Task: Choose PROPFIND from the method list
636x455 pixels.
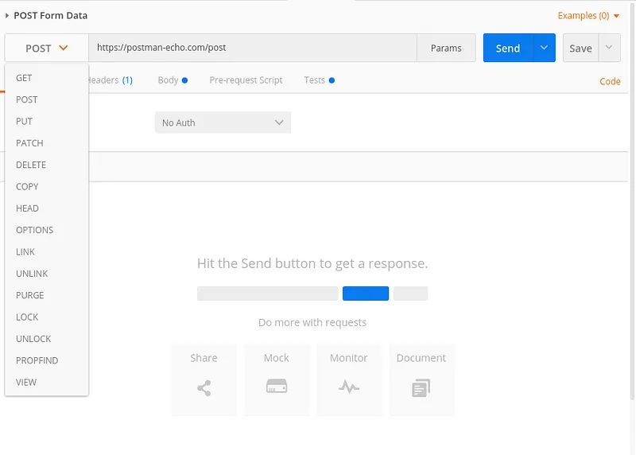Action: point(47,360)
